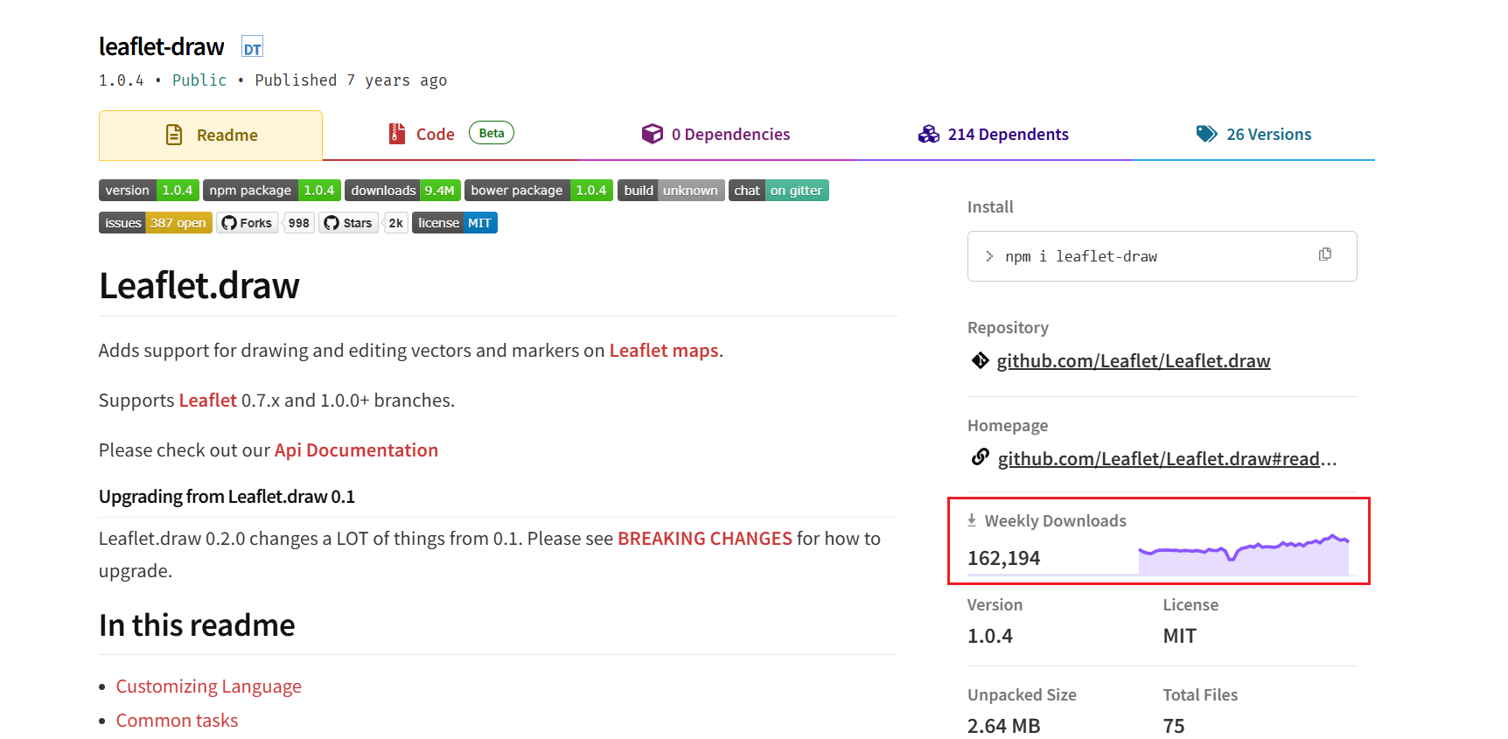
Task: View the 214 Dependents tab
Action: click(x=993, y=134)
